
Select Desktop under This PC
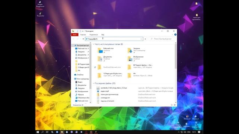[82, 101]
